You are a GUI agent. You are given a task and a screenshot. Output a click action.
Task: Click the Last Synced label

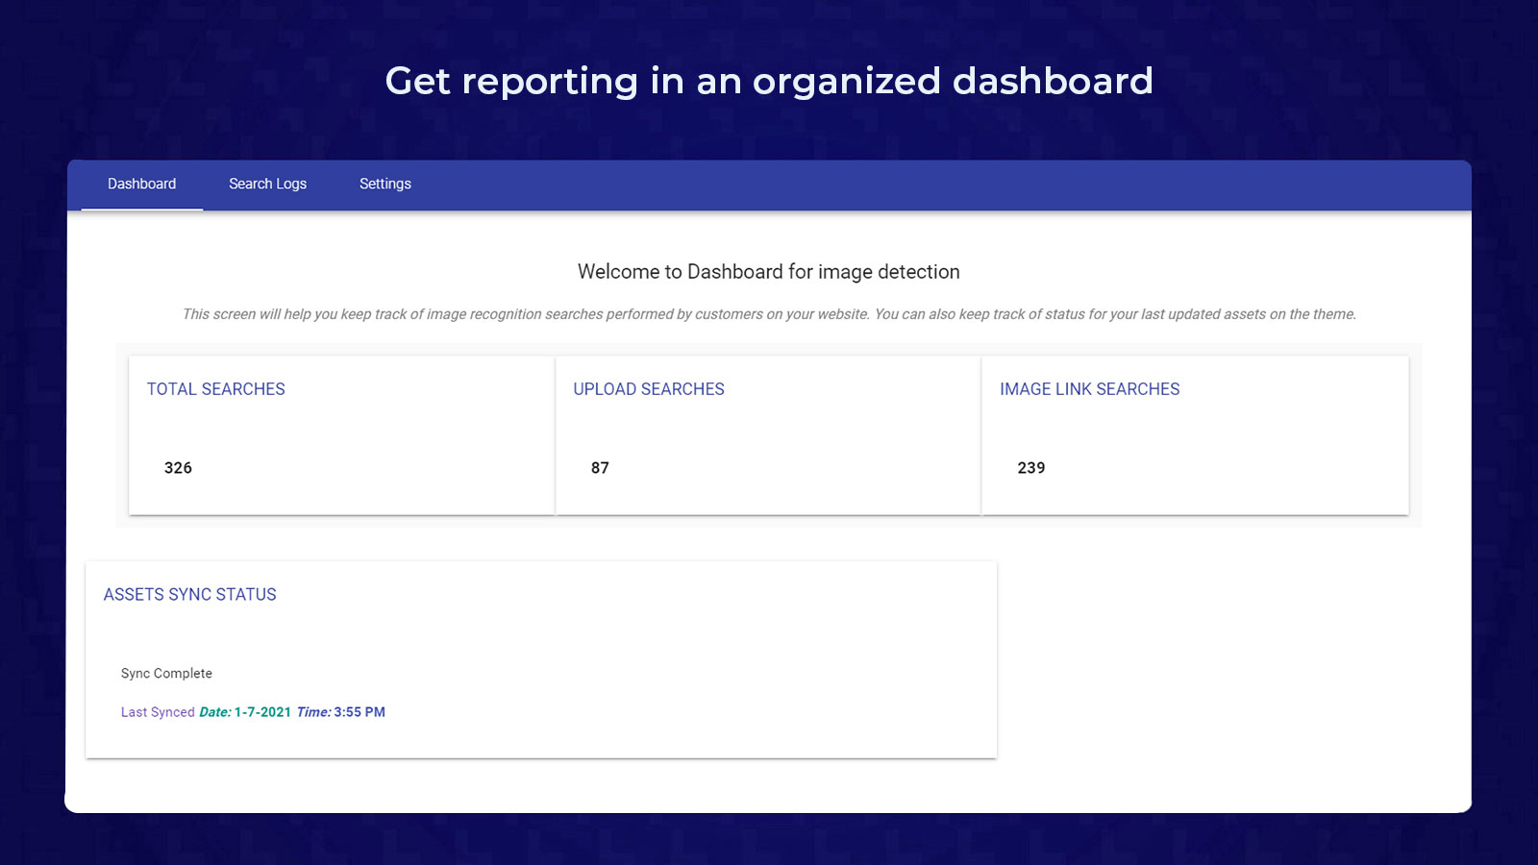158,712
